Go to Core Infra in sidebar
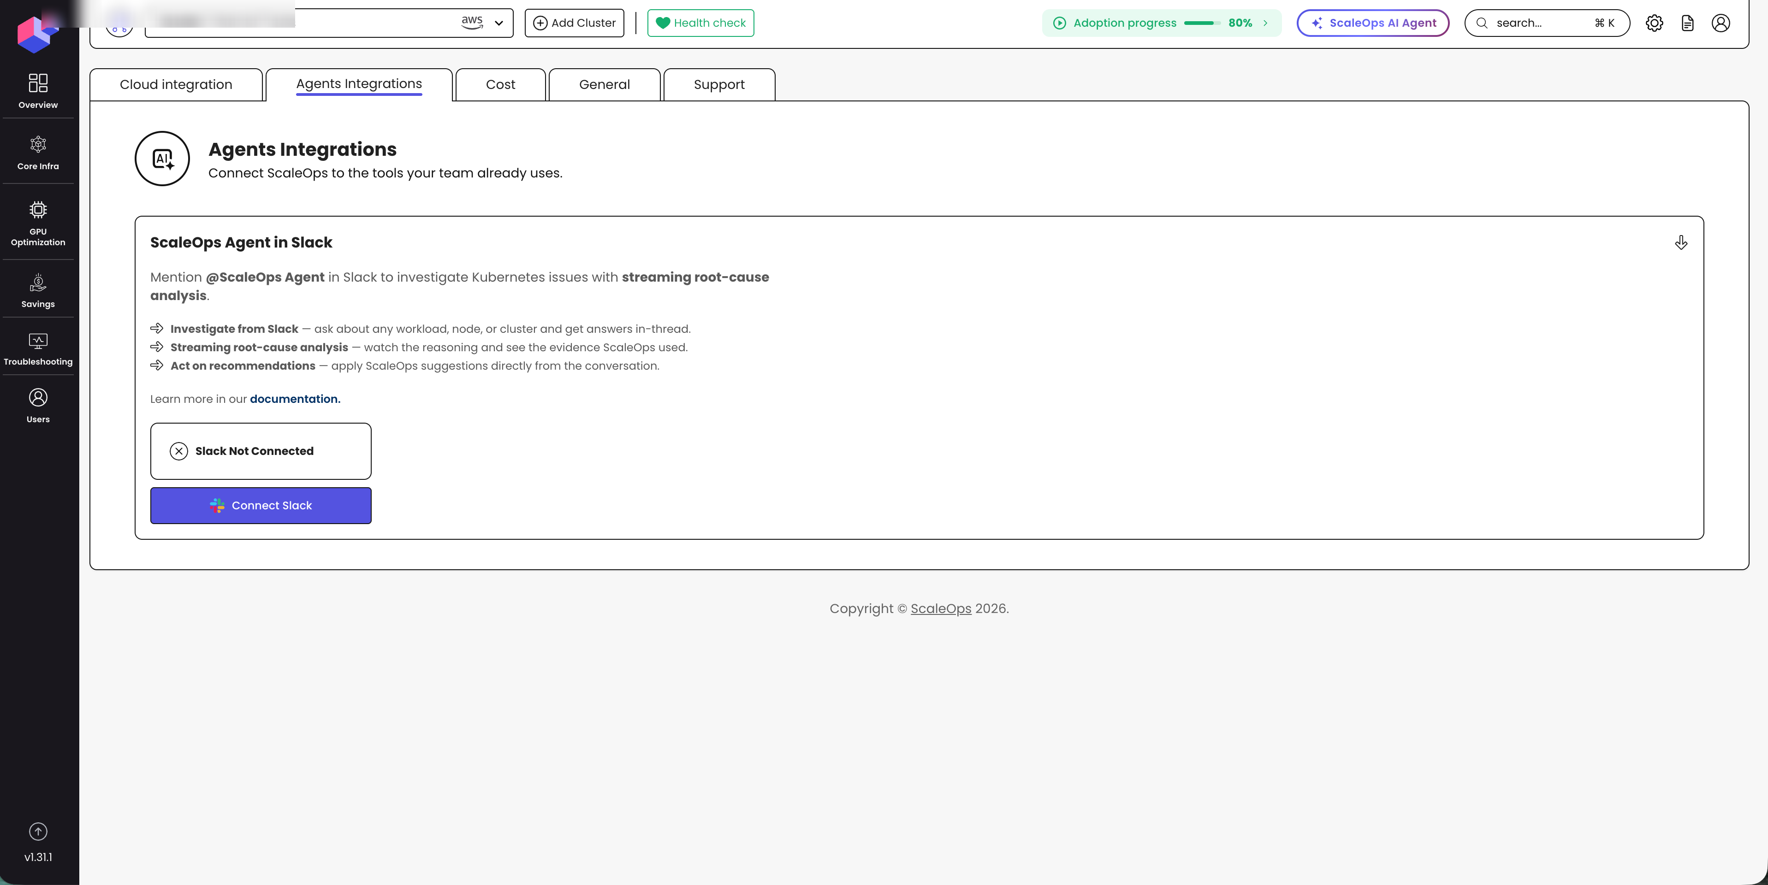The height and width of the screenshot is (885, 1768). point(38,153)
